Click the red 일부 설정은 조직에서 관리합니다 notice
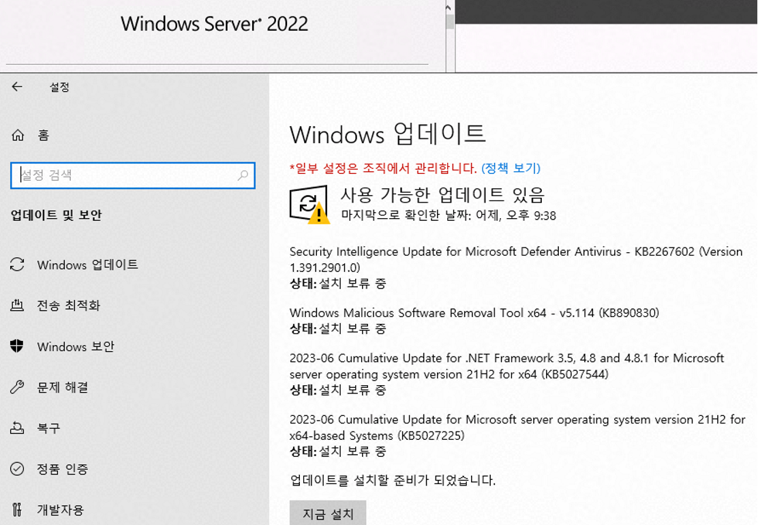Image resolution: width=758 pixels, height=525 pixels. click(383, 168)
